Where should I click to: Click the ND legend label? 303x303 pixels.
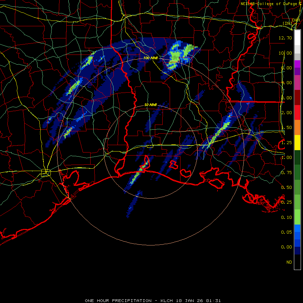pos(289,262)
